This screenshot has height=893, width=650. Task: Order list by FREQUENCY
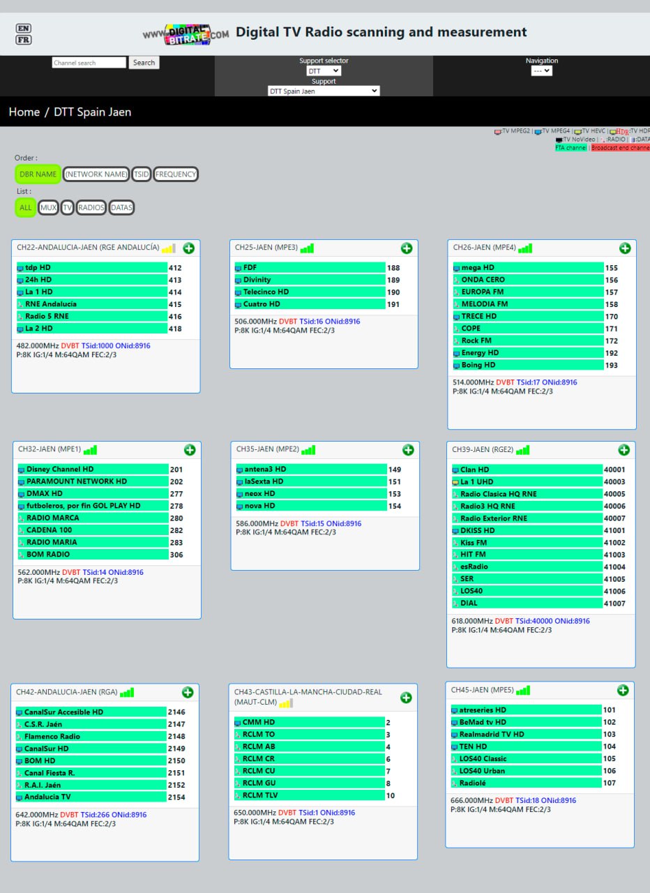pos(176,174)
